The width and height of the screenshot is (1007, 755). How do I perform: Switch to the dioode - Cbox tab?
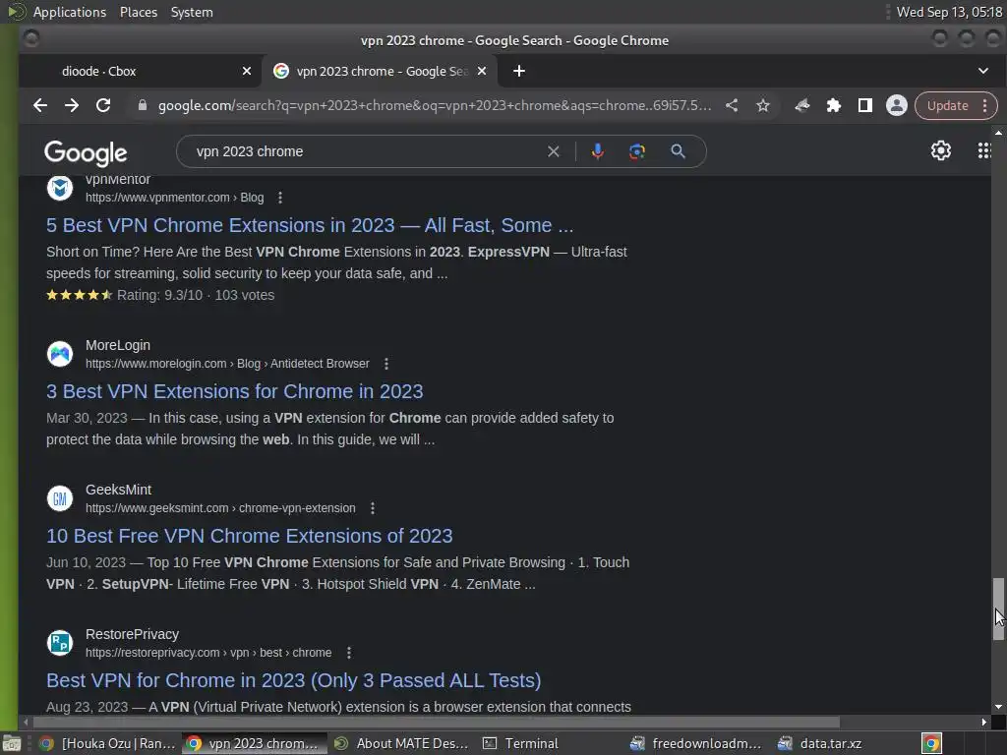click(x=140, y=71)
